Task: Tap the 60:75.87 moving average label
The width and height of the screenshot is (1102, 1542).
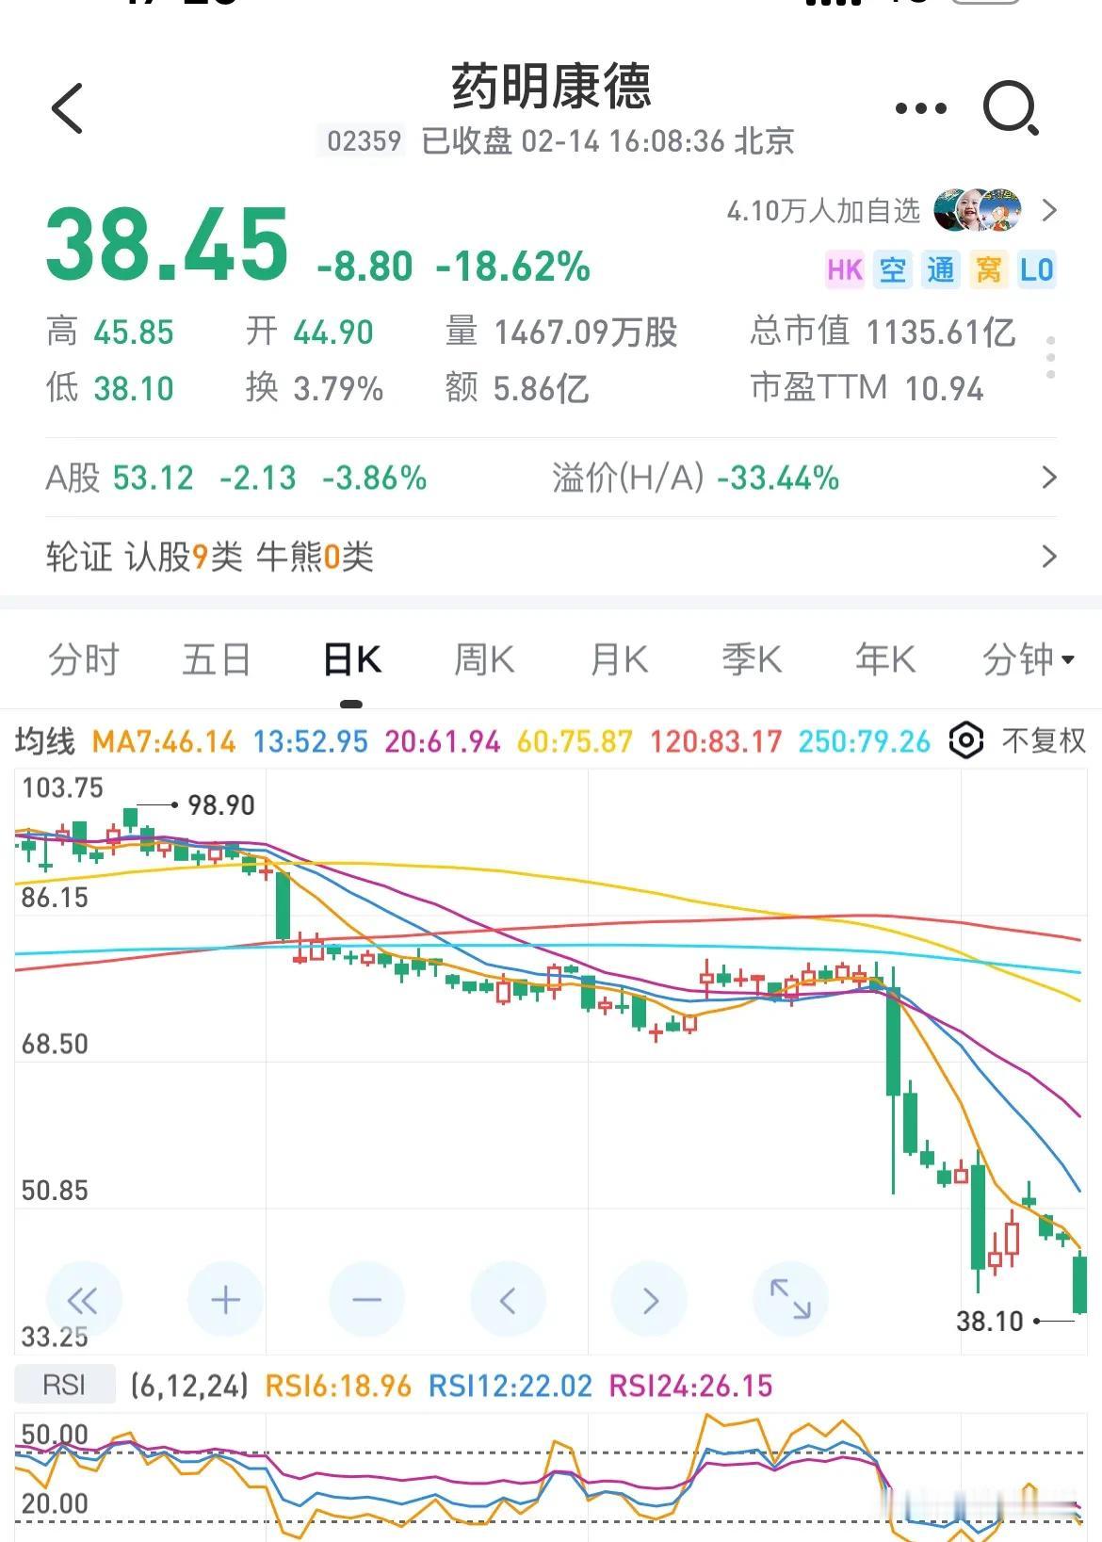Action: 575,742
